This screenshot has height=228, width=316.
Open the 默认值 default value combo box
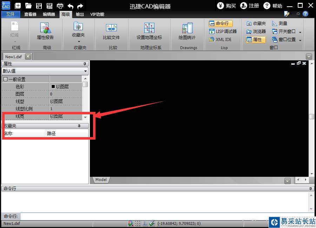point(45,71)
